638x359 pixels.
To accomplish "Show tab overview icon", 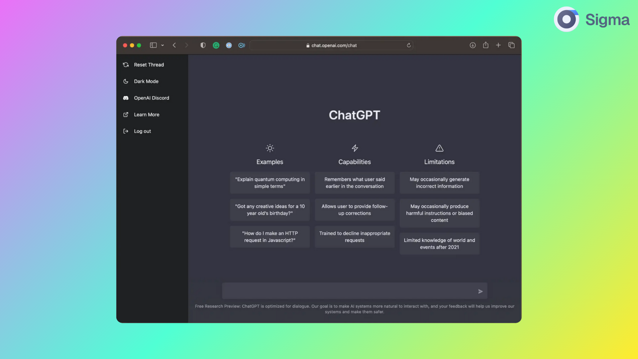I will (511, 45).
